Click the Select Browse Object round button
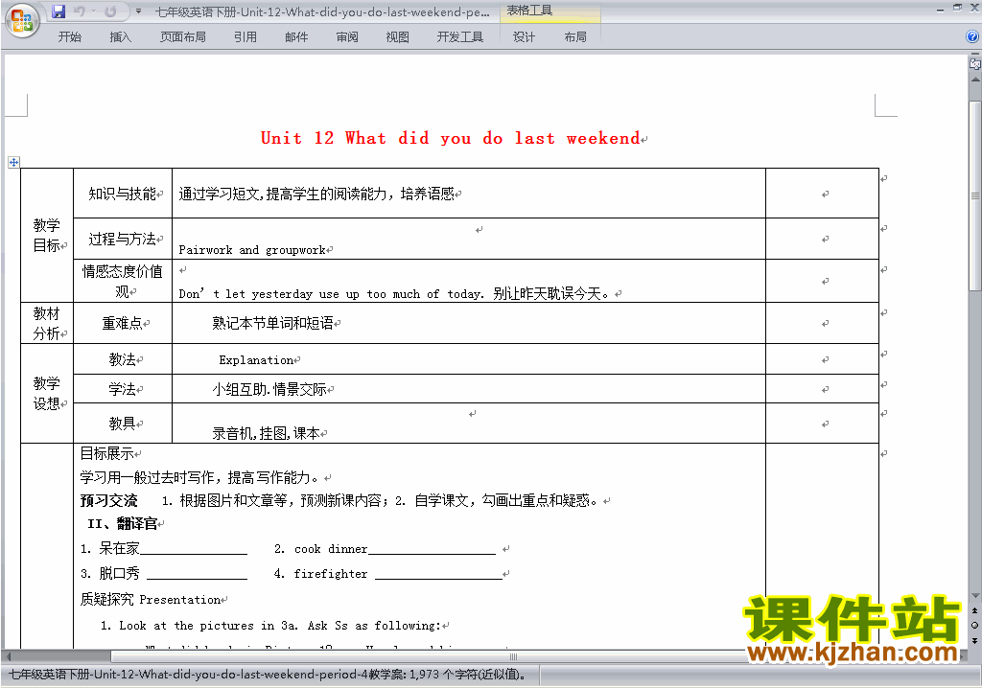This screenshot has height=688, width=982. 975,626
